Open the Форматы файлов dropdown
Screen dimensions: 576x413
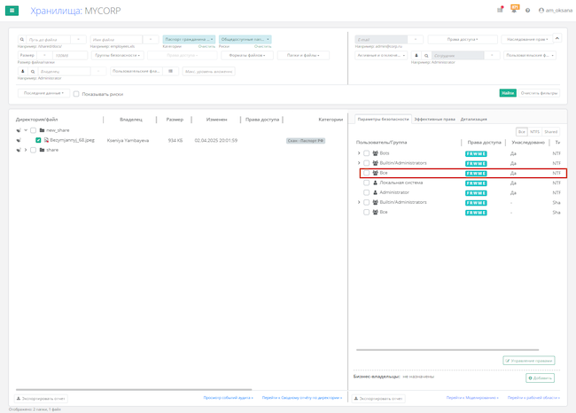(247, 56)
